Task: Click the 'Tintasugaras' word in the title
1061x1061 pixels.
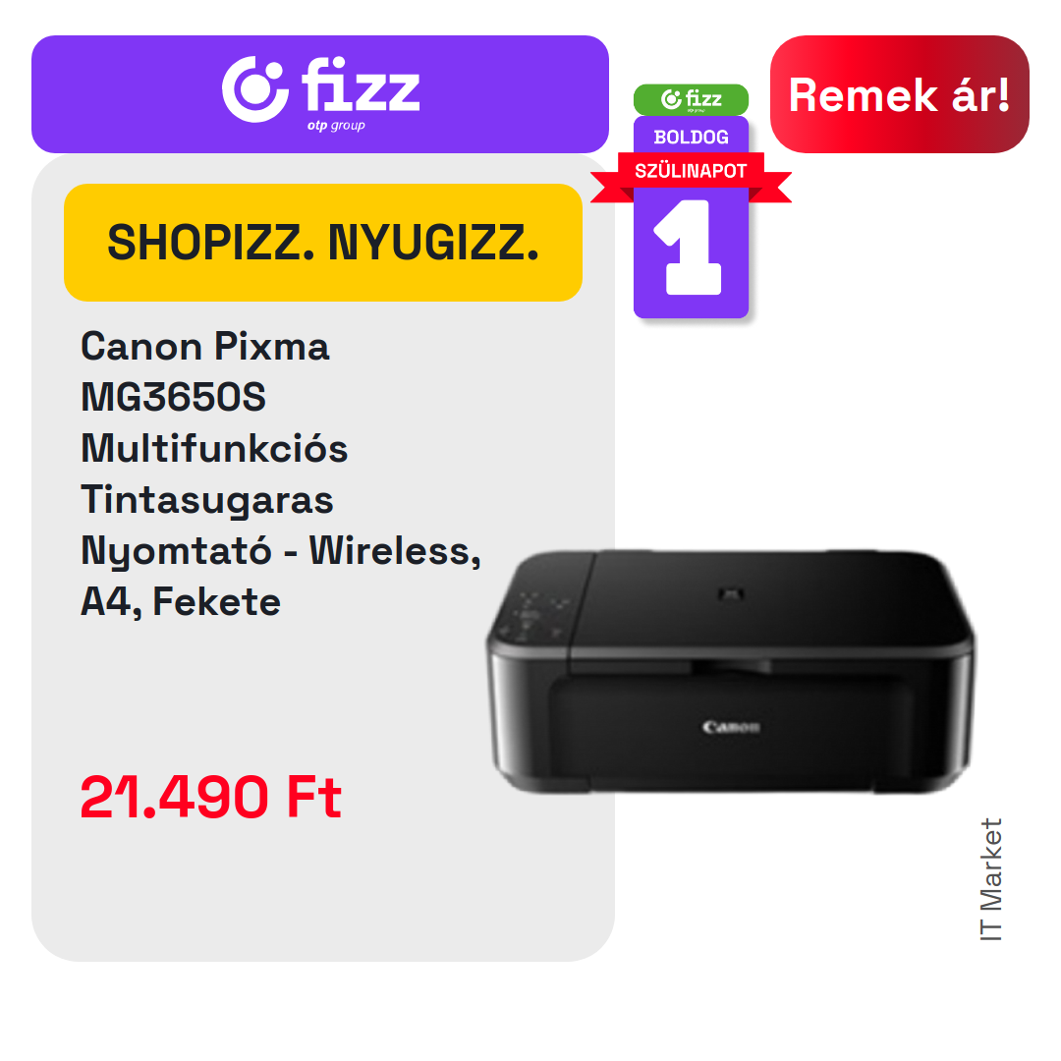Action: tap(207, 500)
